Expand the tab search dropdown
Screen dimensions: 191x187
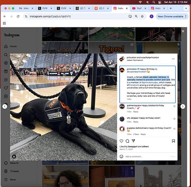(x=186, y=8)
